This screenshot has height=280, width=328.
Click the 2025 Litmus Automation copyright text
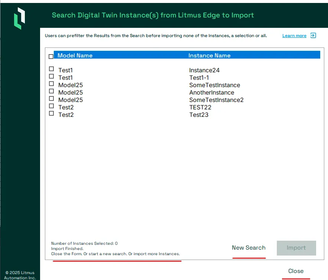(20, 275)
